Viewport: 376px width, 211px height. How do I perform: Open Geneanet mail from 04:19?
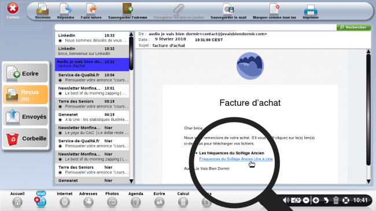[x=92, y=117]
